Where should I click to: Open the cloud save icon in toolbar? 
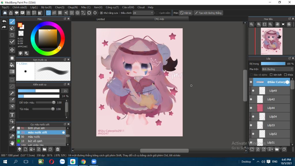pyautogui.click(x=5, y=13)
